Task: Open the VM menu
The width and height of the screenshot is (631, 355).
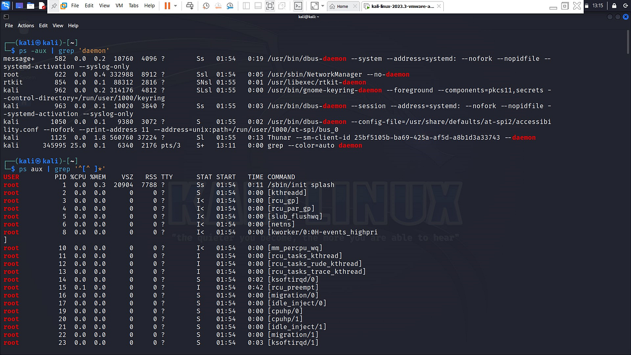Action: [118, 6]
